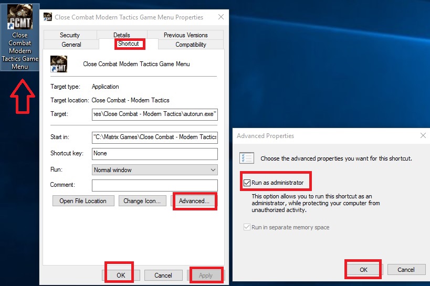Click the Open File Location button
The height and width of the screenshot is (286, 430).
[x=83, y=201]
